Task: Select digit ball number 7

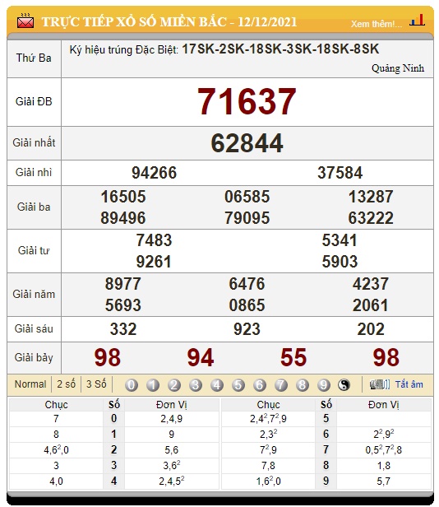Action: click(280, 385)
